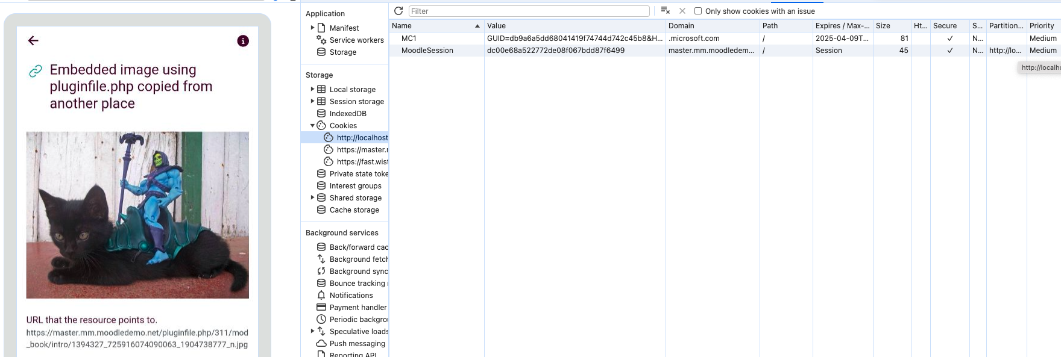
Task: Collapse the Cookies tree node
Action: [x=312, y=125]
